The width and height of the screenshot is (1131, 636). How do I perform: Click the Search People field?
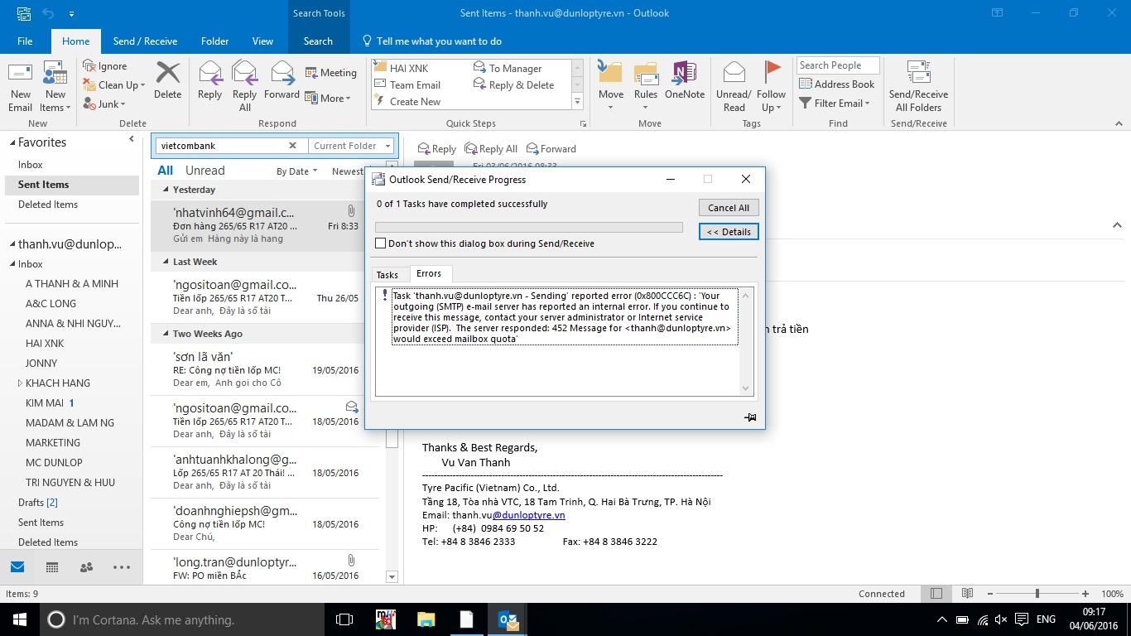pyautogui.click(x=838, y=65)
